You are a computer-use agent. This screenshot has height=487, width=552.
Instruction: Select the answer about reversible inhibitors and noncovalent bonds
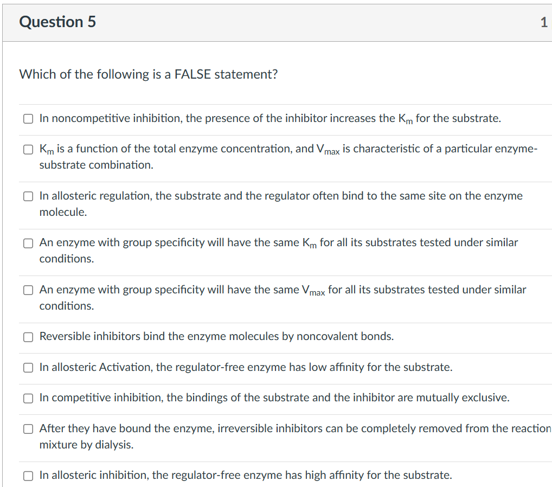(28, 337)
